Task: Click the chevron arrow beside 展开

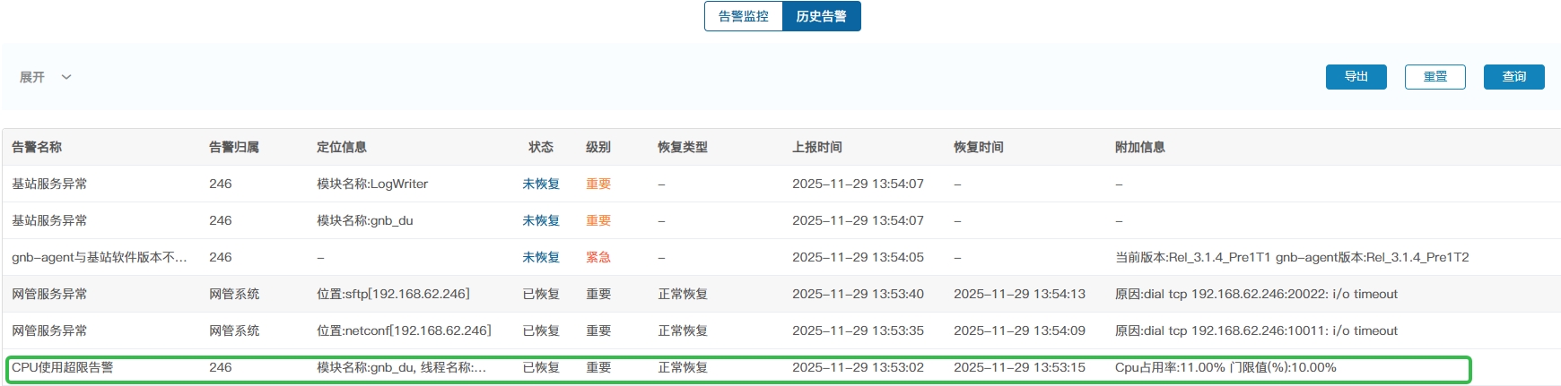Action: (66, 77)
